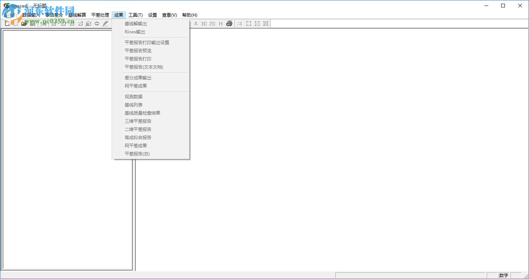
Task: Open the 查看(V) menu
Action: tap(170, 15)
